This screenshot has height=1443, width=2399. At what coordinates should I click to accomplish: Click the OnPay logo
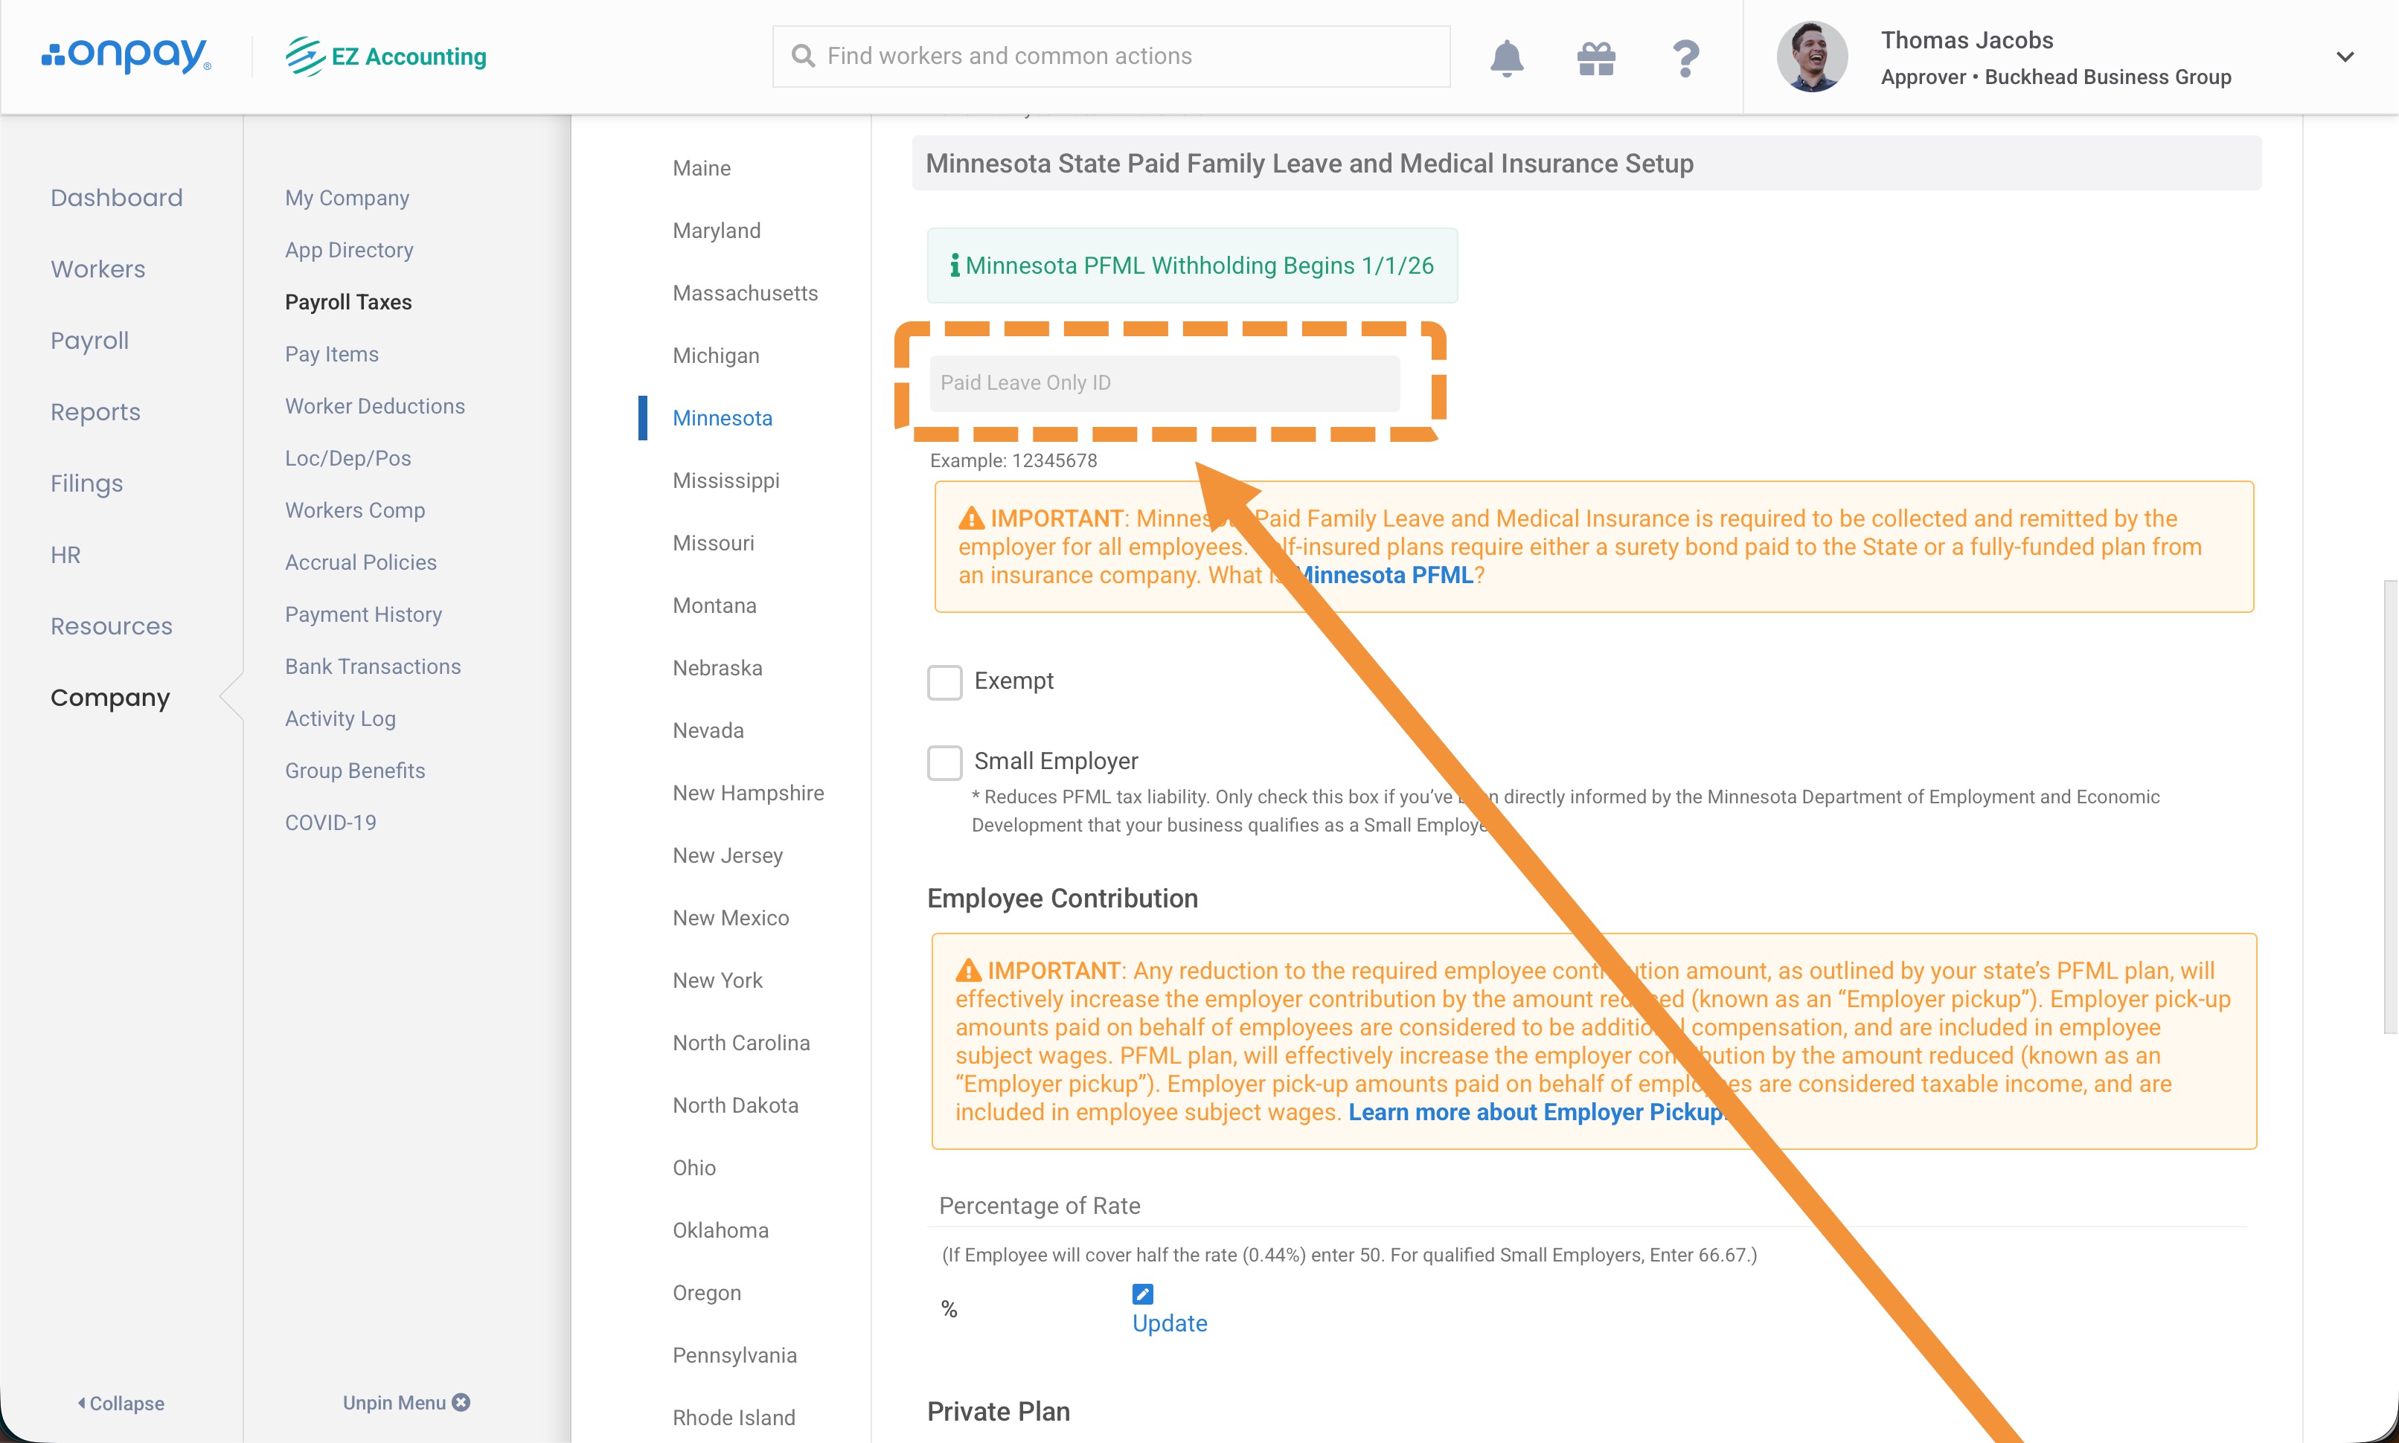[126, 56]
